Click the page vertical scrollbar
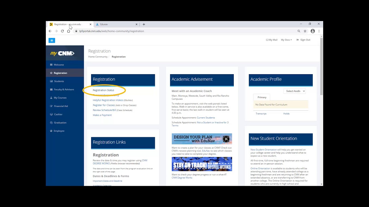Screen dimensions: 369x207 [321, 66]
